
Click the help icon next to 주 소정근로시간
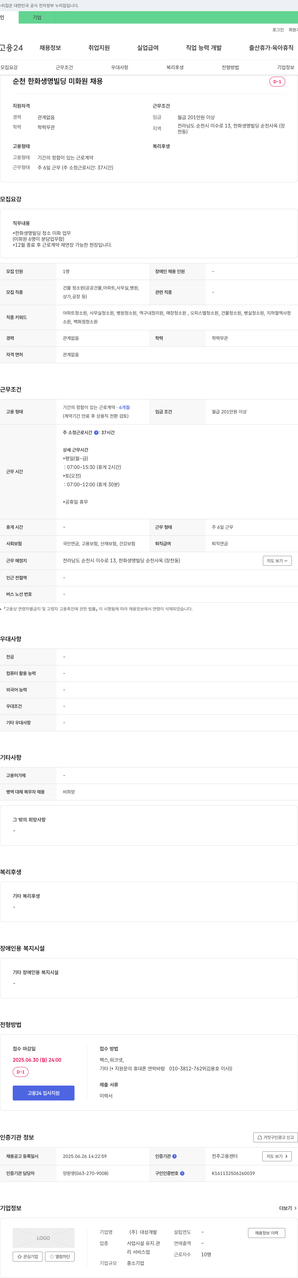pyautogui.click(x=96, y=433)
